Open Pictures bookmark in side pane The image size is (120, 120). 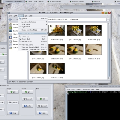pos(13,48)
